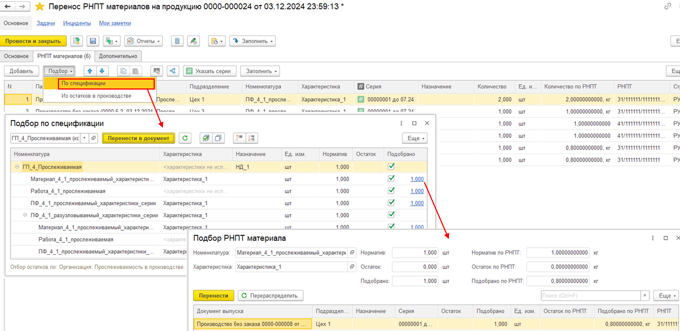The image size is (680, 331).
Task: Click the save document diskette icon
Action: (93, 41)
